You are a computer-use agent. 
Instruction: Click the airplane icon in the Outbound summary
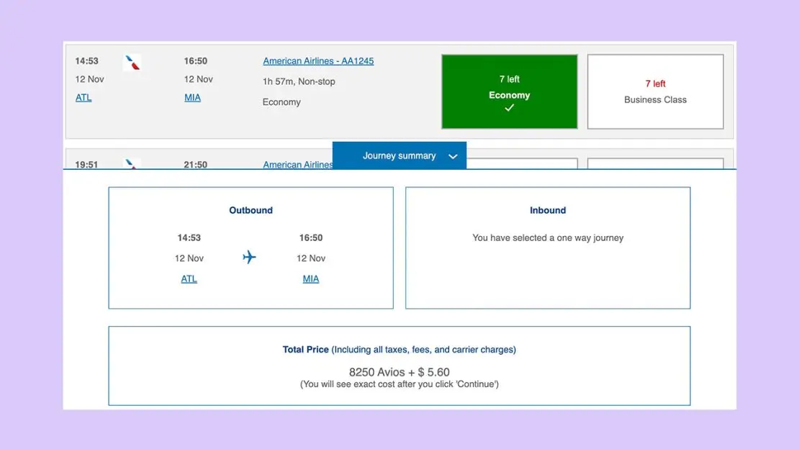tap(249, 258)
